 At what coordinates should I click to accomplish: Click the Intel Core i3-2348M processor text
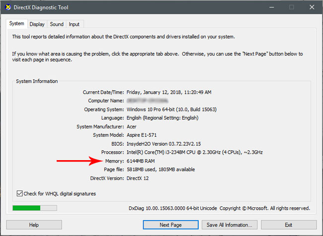195,152
